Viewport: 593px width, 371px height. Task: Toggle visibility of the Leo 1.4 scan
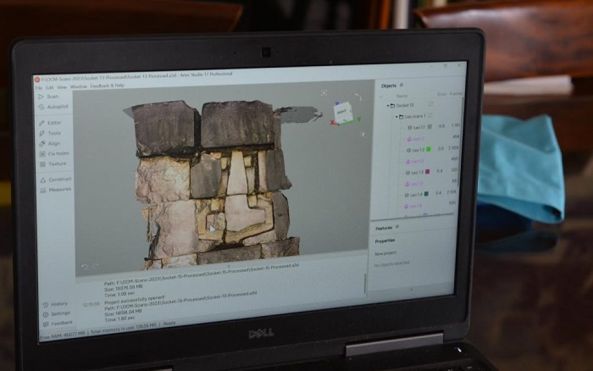click(x=407, y=194)
